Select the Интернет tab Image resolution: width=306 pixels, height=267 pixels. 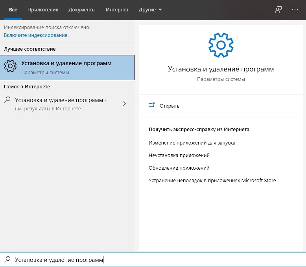tap(118, 10)
